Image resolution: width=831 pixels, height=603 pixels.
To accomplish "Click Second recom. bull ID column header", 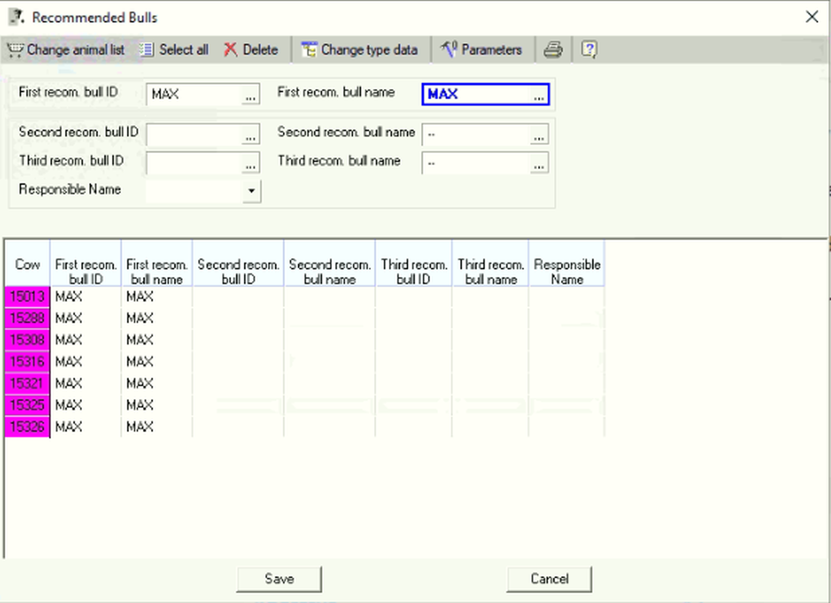I will [238, 264].
